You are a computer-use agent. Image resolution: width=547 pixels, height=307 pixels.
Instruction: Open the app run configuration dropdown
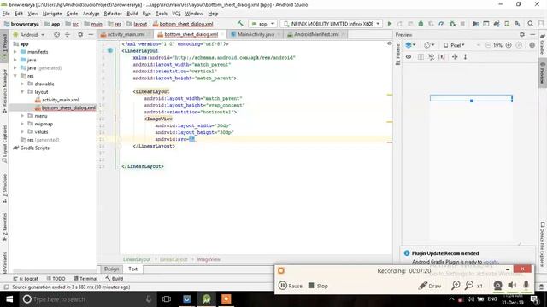pyautogui.click(x=262, y=24)
